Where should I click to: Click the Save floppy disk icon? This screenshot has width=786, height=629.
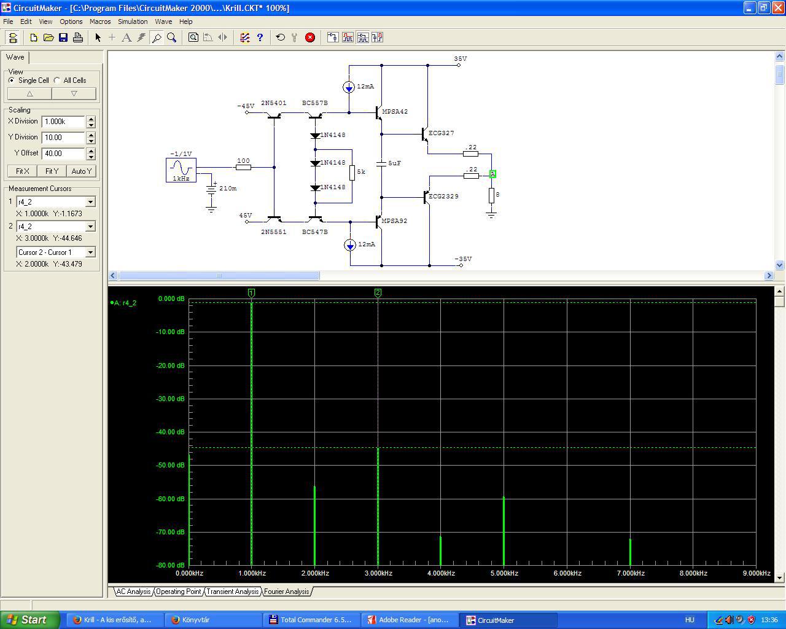63,37
